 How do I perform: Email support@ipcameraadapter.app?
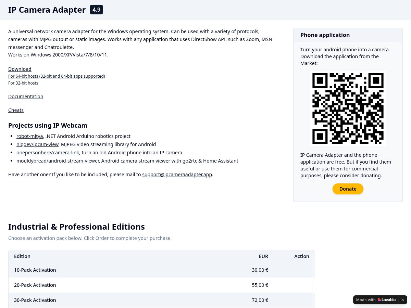tap(177, 175)
